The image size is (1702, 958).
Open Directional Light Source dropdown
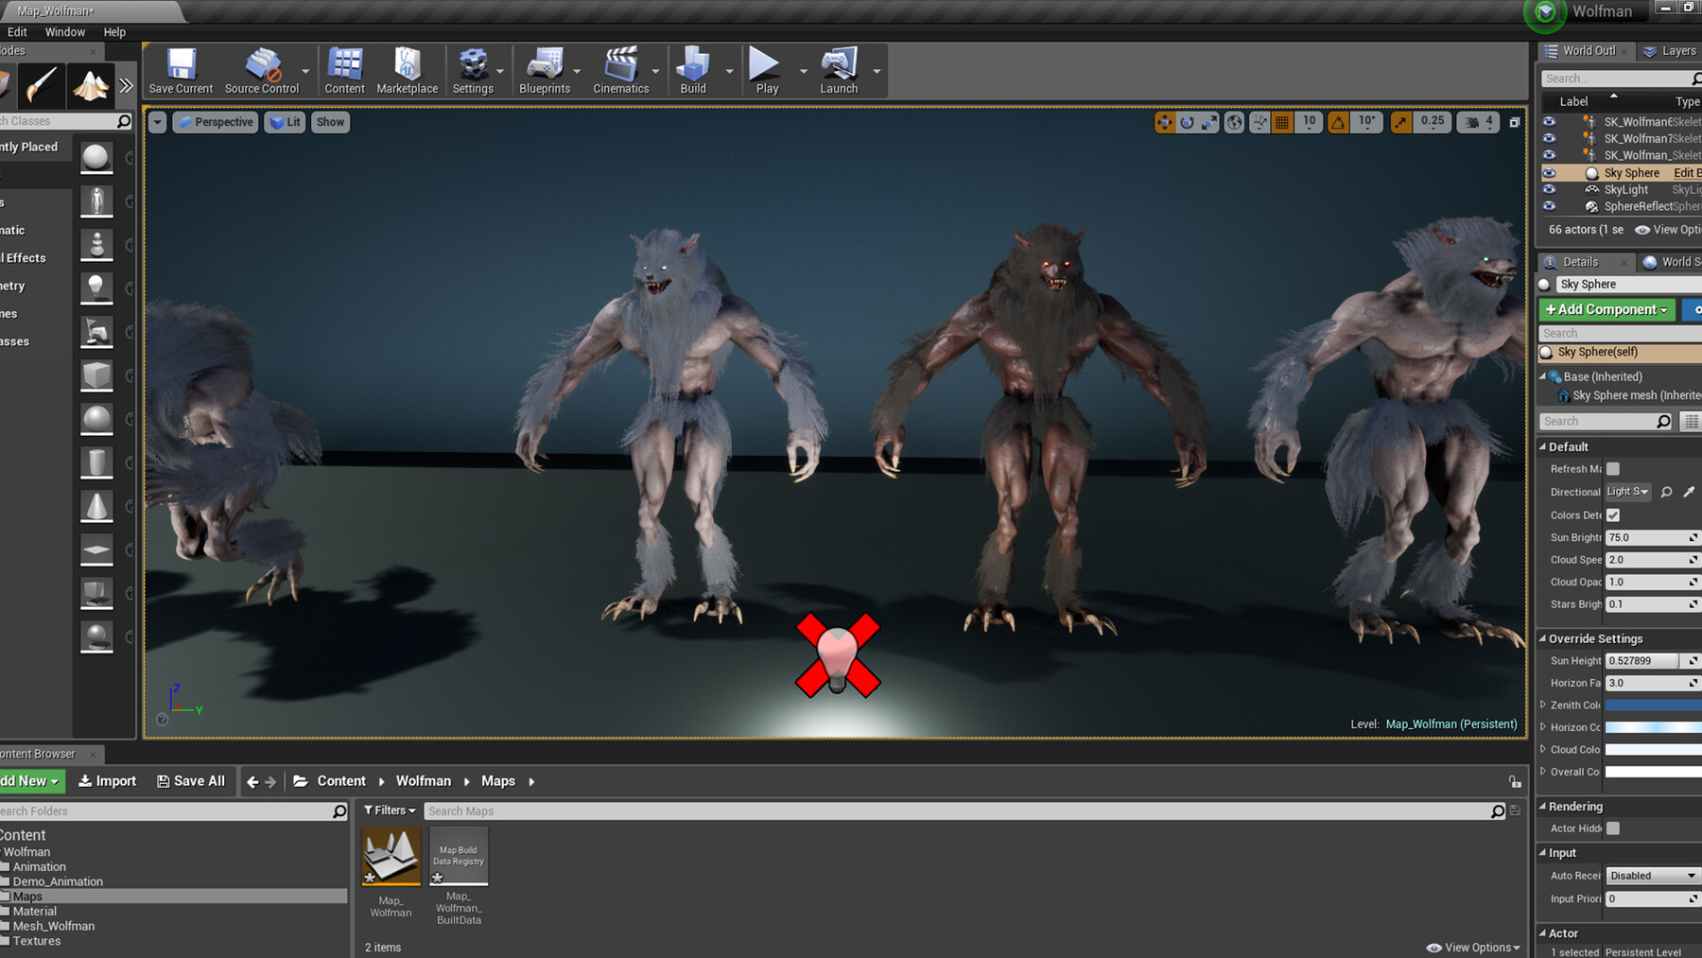coord(1628,492)
